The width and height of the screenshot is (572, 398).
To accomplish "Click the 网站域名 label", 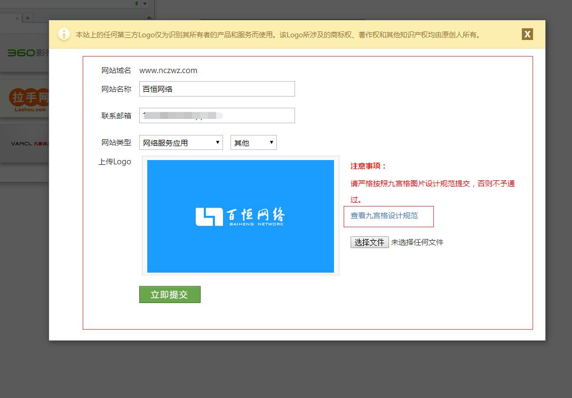I will pyautogui.click(x=116, y=70).
